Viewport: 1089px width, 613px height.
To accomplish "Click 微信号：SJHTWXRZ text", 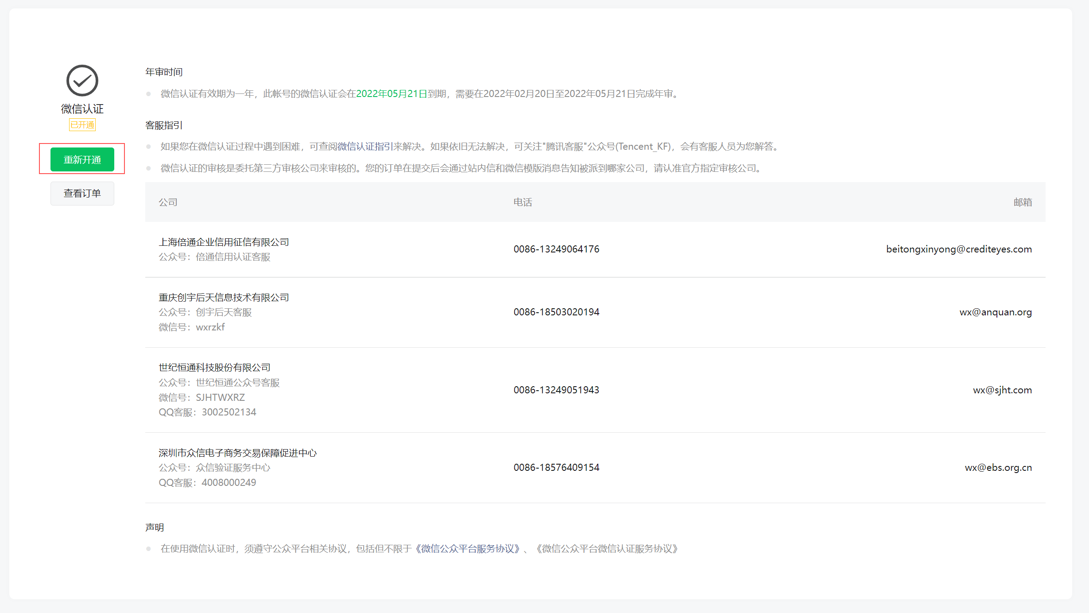I will click(x=202, y=398).
